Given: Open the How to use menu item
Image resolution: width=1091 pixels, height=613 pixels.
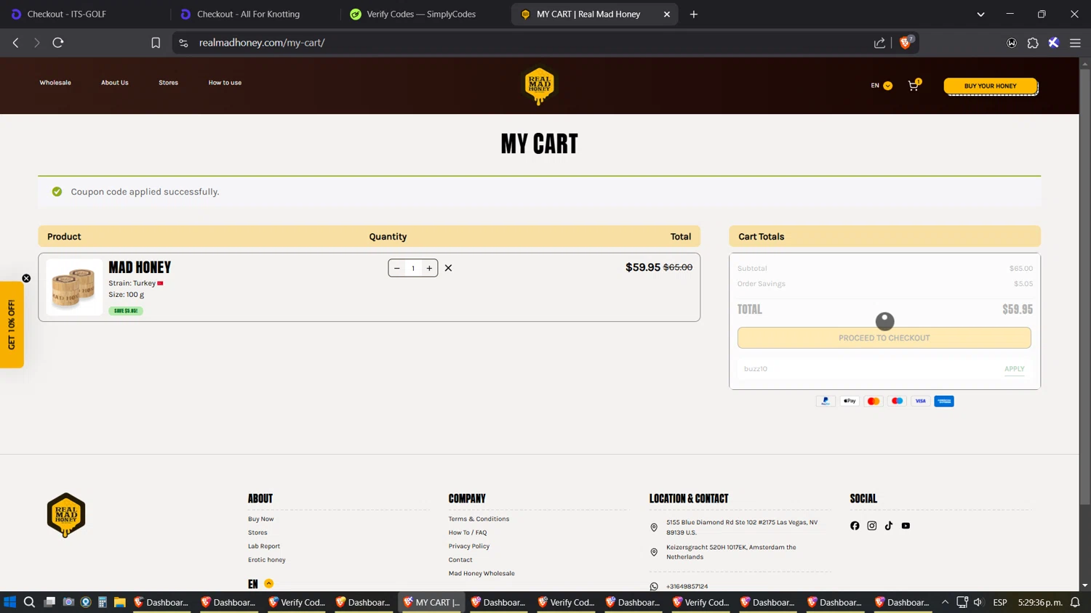Looking at the screenshot, I should coord(225,83).
